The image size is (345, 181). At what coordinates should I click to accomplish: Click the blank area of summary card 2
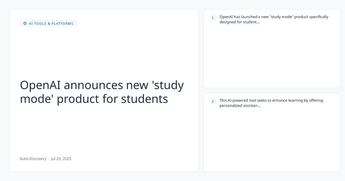tap(272, 141)
